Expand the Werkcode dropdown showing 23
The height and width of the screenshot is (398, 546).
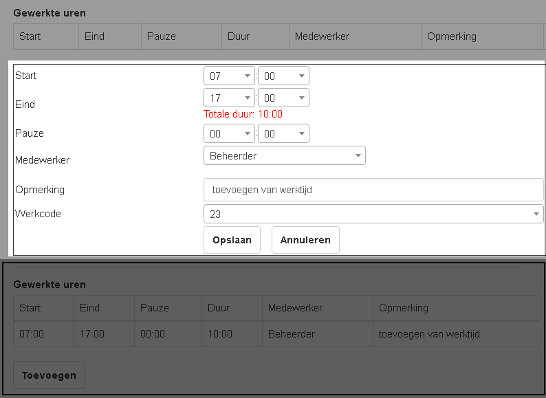click(373, 214)
